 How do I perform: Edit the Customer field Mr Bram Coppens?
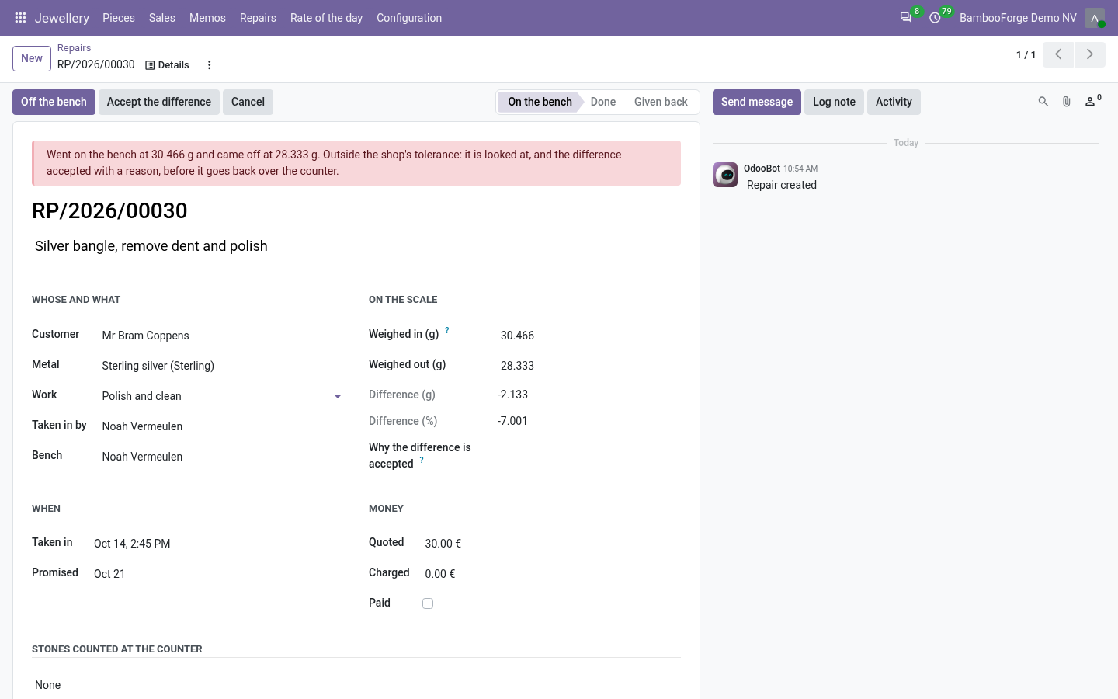222,336
